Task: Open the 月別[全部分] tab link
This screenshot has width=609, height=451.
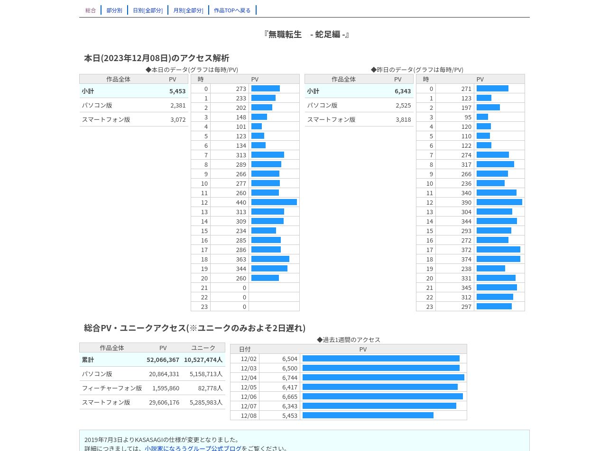Action: point(188,10)
